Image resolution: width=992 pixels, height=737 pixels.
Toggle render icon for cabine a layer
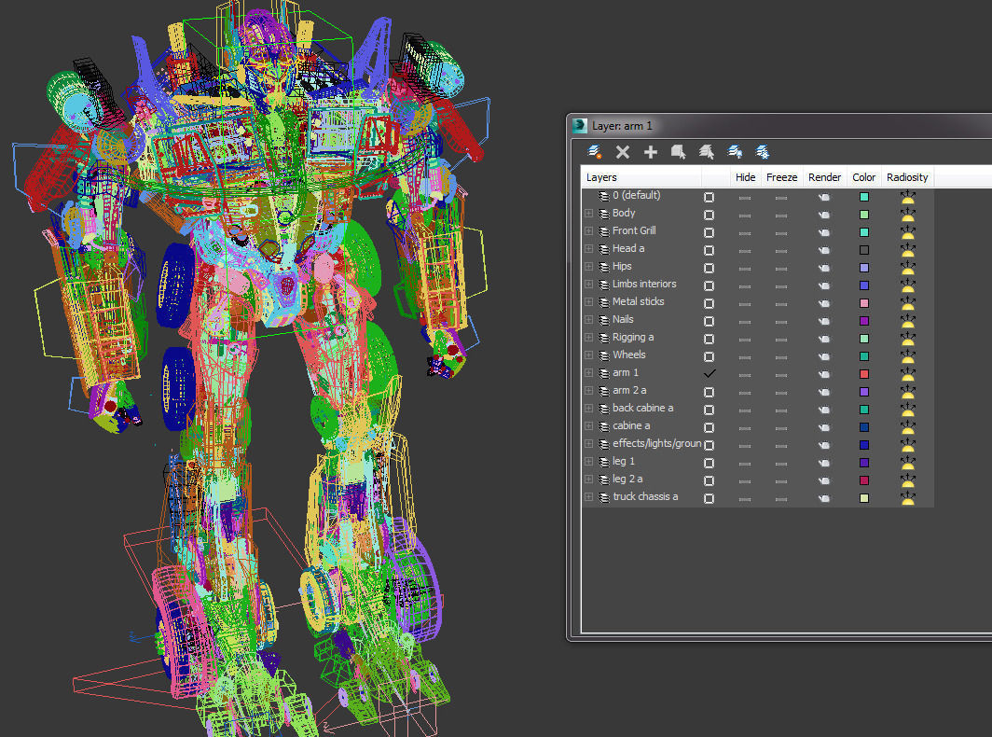(824, 428)
